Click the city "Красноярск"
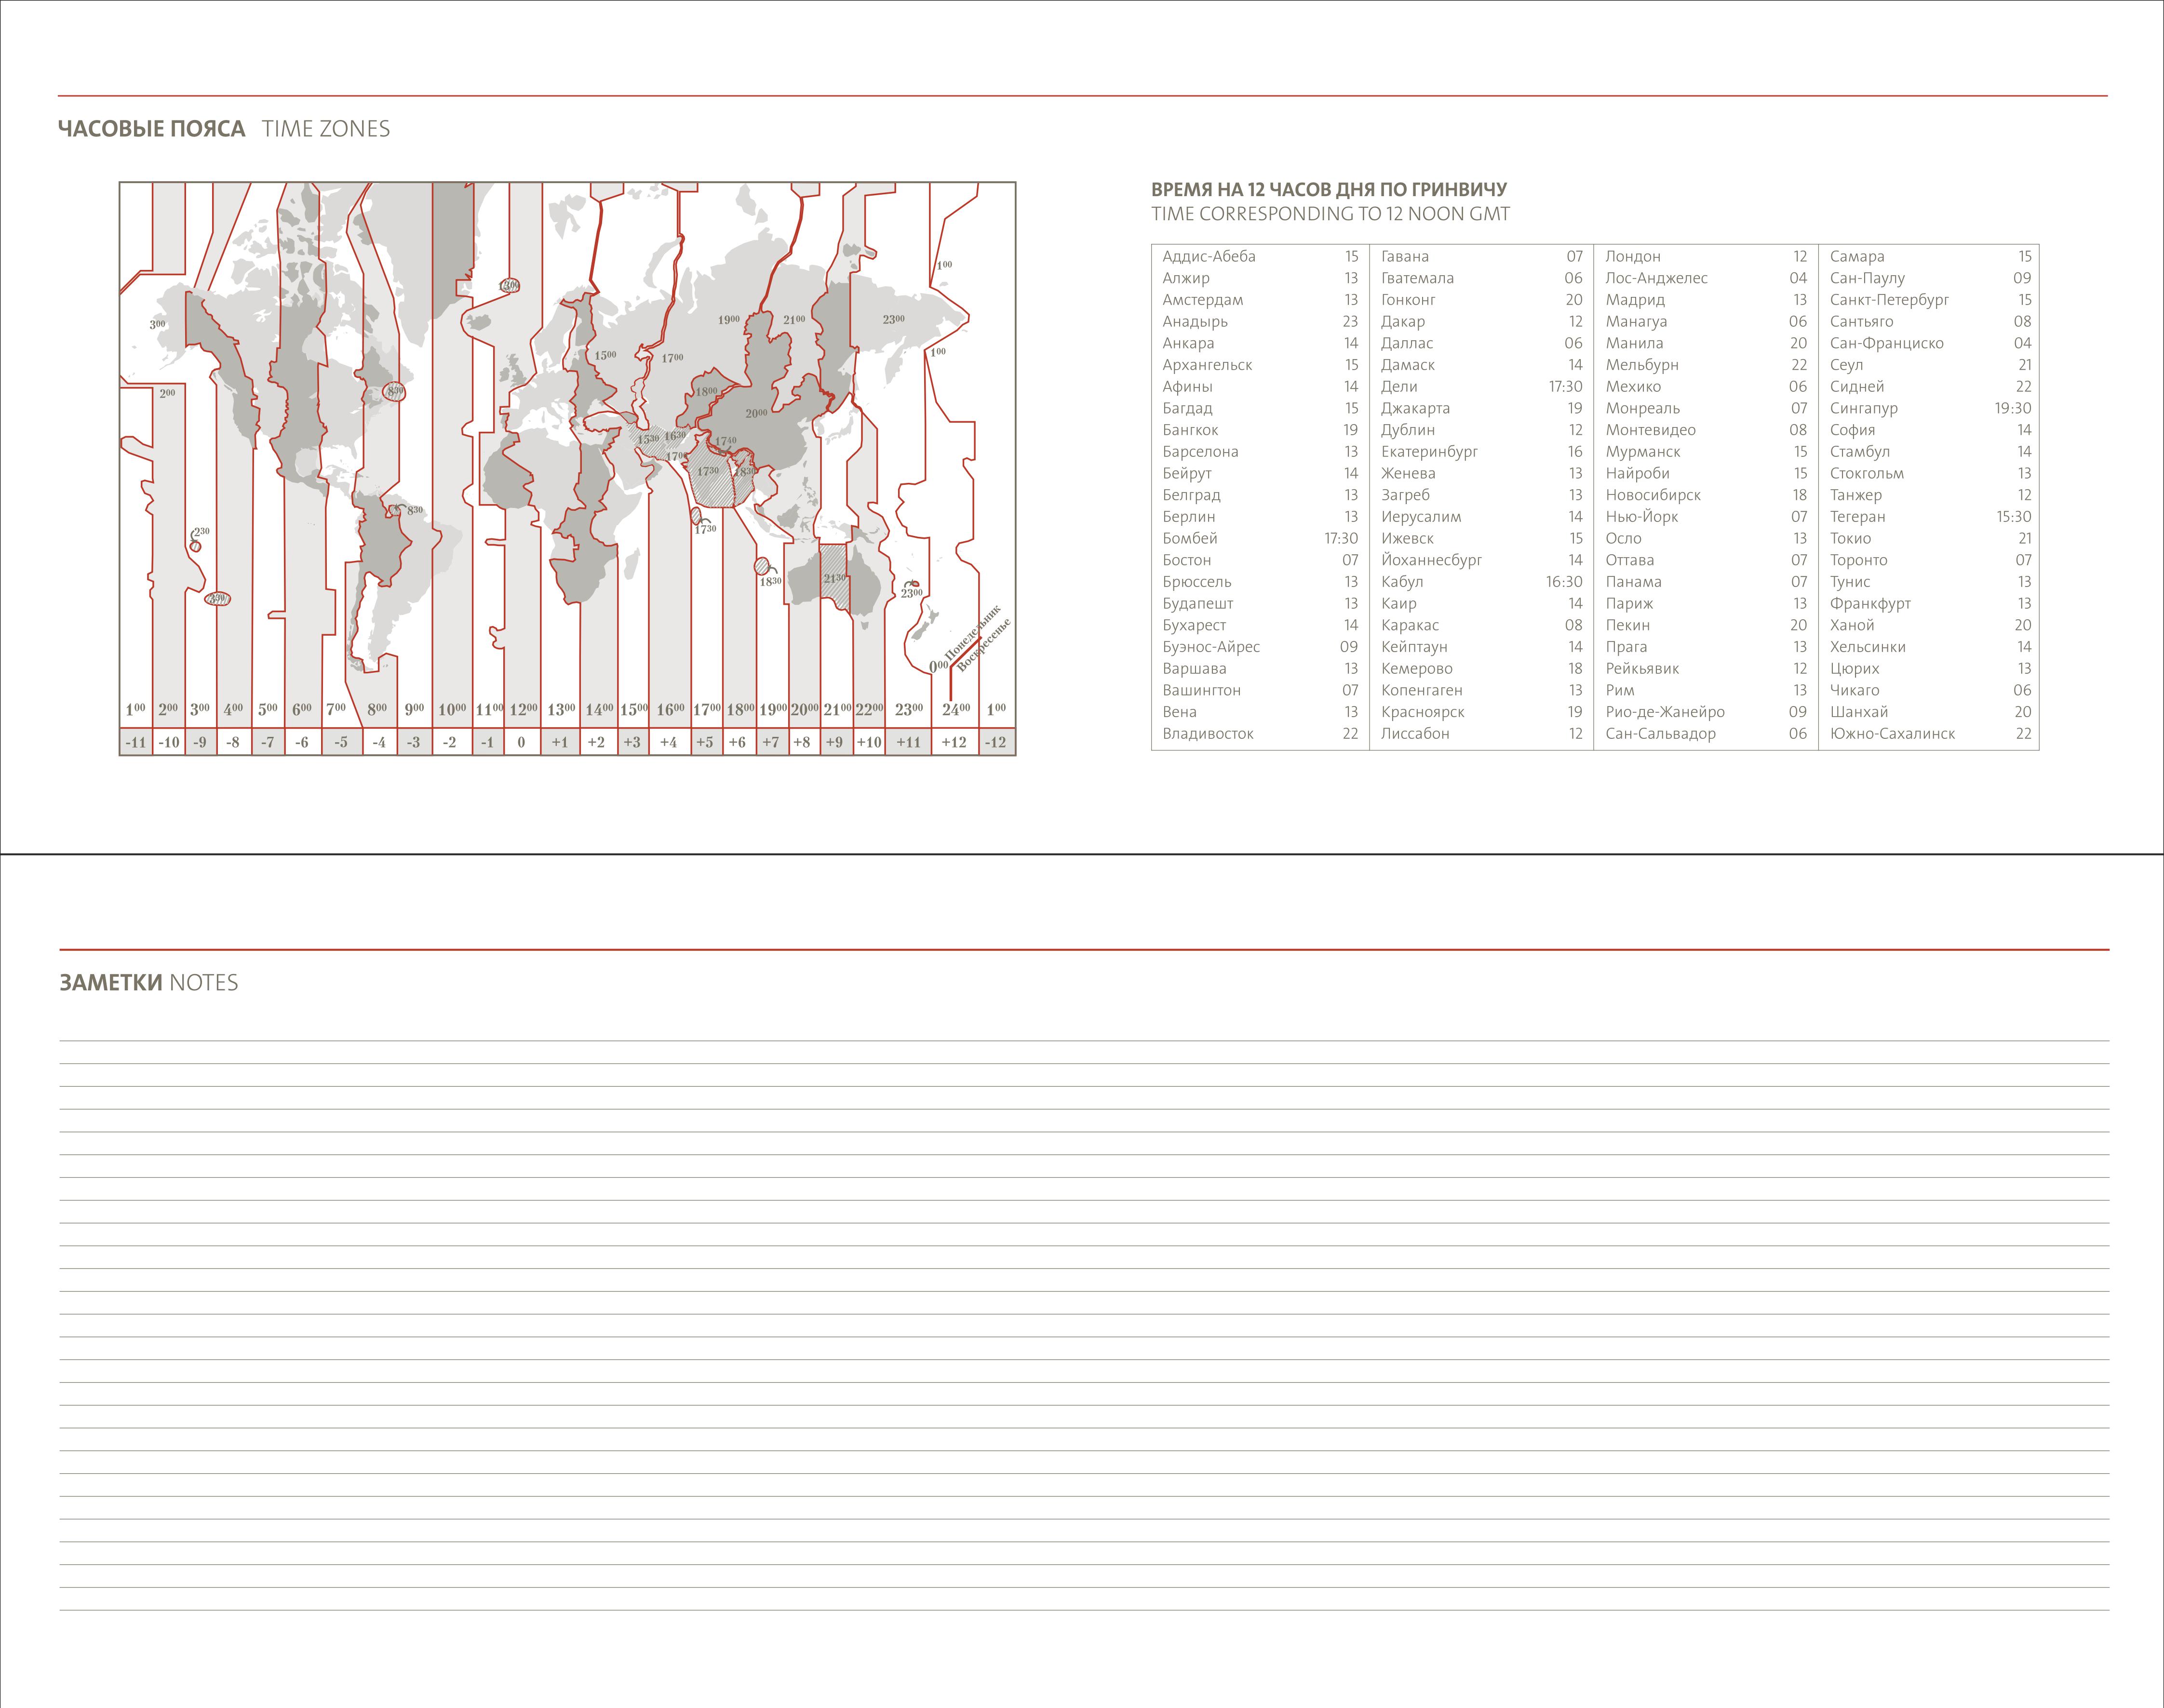This screenshot has height=1708, width=2164. (x=1423, y=712)
